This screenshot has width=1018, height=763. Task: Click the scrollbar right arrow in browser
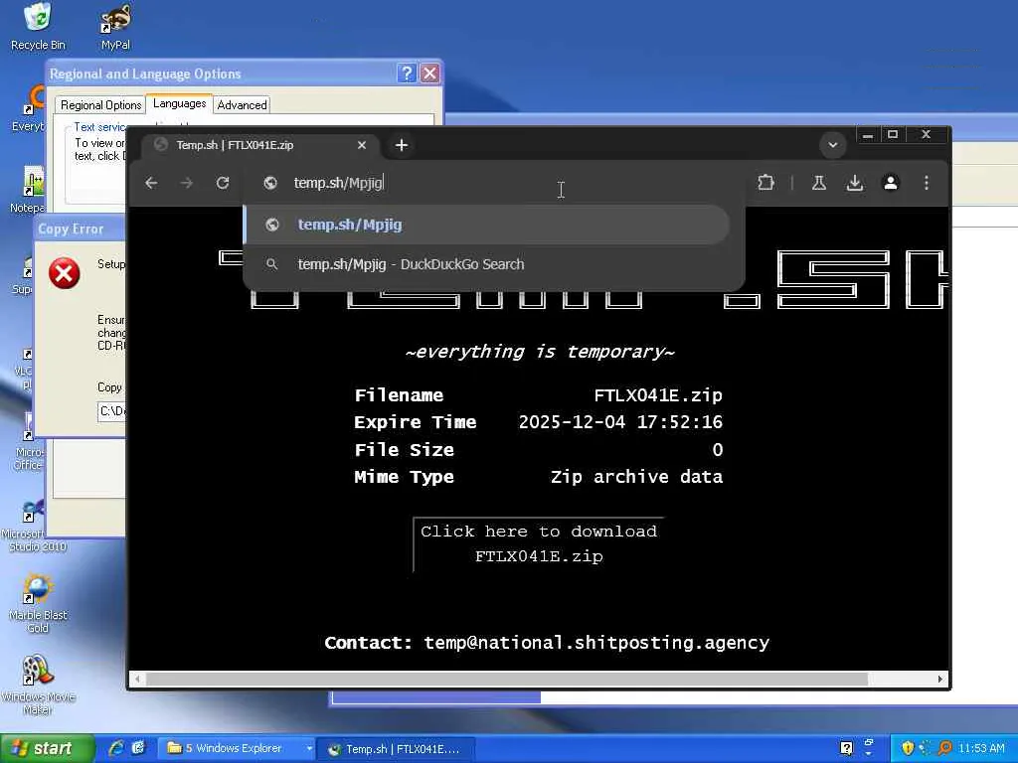tap(940, 680)
